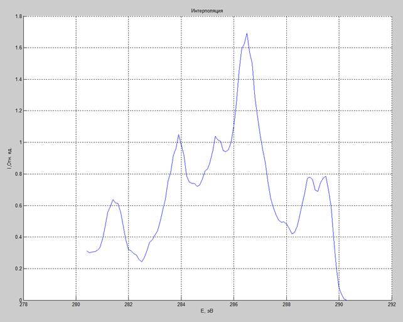403x322 pixels.
Task: Click the x-axis tick label 280
Action: tap(76, 304)
